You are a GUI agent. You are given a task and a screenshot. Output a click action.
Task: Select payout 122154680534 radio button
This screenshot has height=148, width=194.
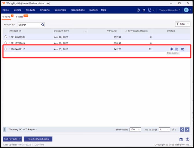coord(6,37)
